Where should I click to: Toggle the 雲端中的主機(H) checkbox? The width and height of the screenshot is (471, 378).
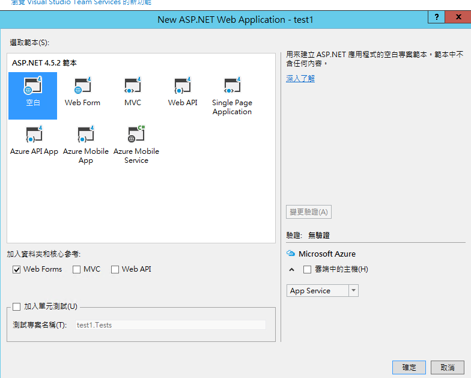tap(307, 269)
